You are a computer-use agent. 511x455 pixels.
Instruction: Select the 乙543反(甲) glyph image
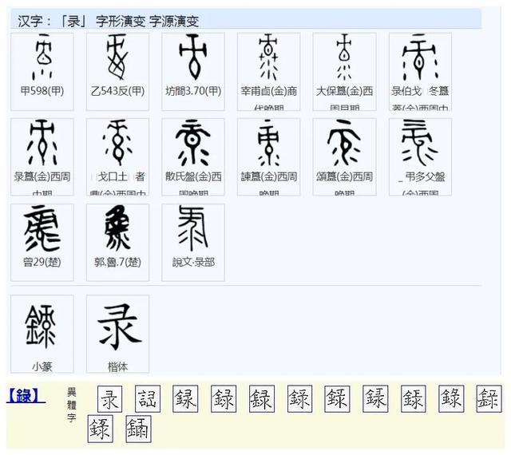click(117, 57)
